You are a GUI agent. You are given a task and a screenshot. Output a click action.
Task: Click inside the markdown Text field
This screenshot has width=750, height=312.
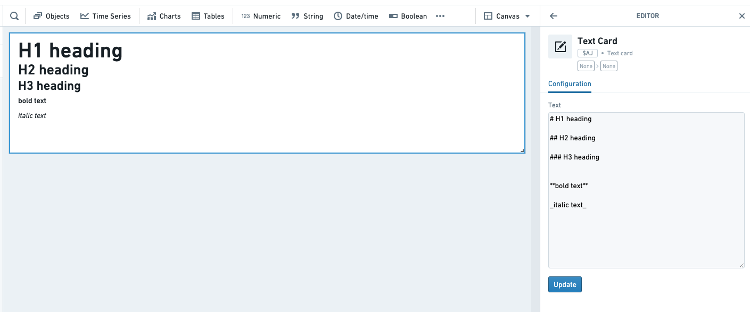coord(646,190)
